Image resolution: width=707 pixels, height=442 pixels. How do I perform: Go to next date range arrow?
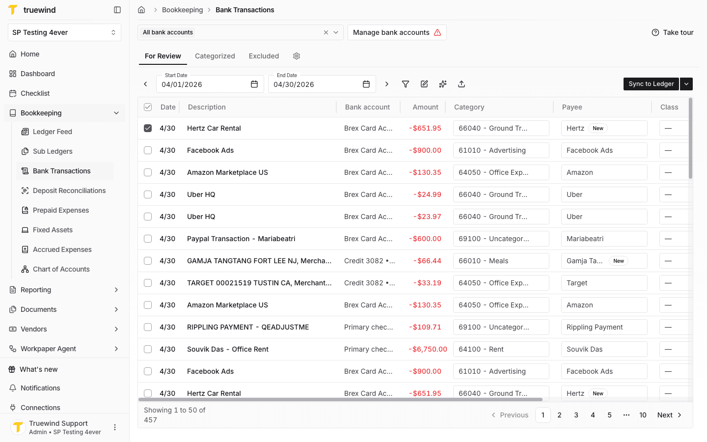pyautogui.click(x=387, y=84)
